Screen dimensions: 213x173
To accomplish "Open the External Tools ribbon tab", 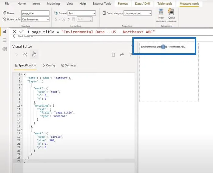I will (102, 4).
